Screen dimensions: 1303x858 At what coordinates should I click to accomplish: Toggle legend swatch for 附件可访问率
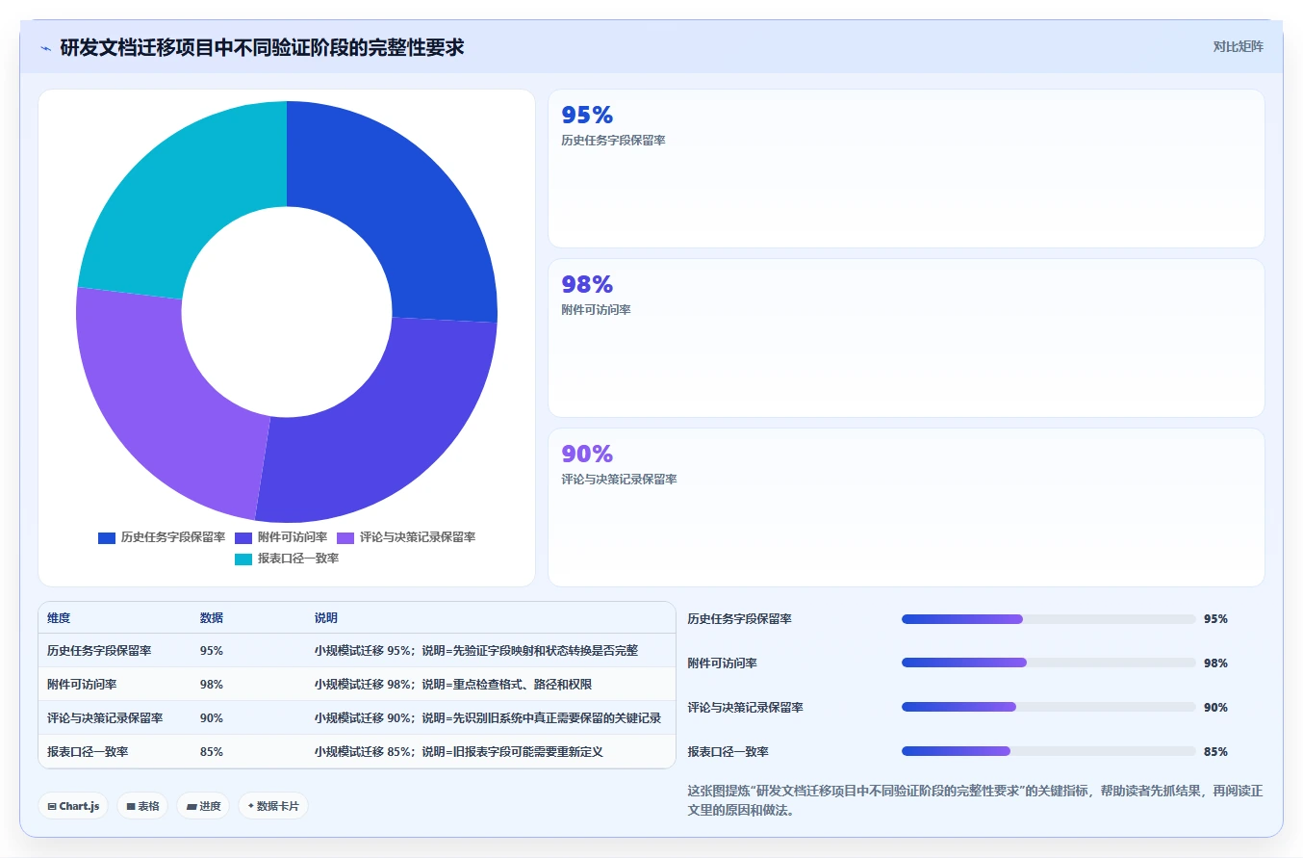pyautogui.click(x=243, y=537)
